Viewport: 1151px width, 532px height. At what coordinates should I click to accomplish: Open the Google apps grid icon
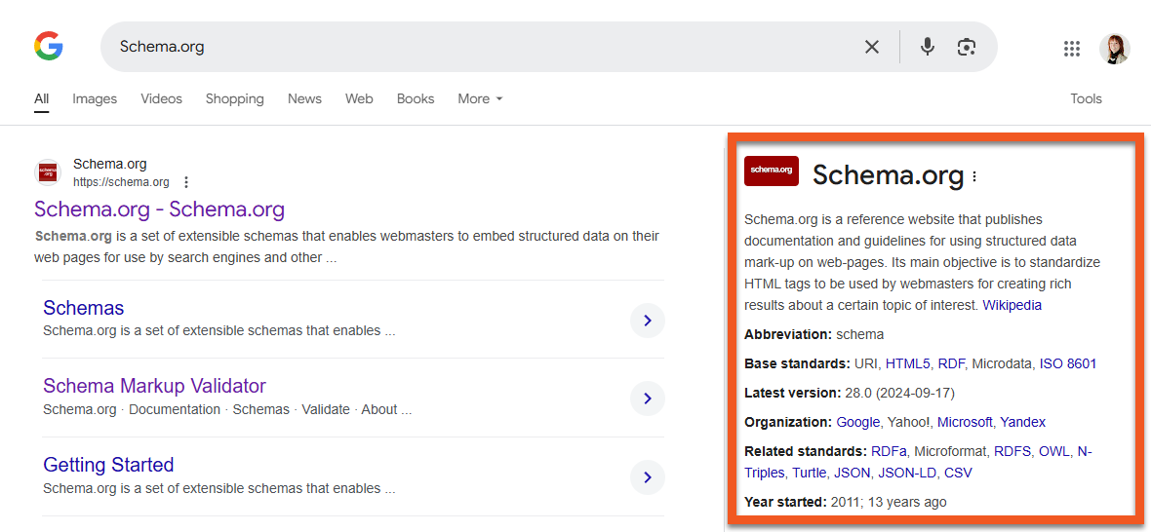1072,49
